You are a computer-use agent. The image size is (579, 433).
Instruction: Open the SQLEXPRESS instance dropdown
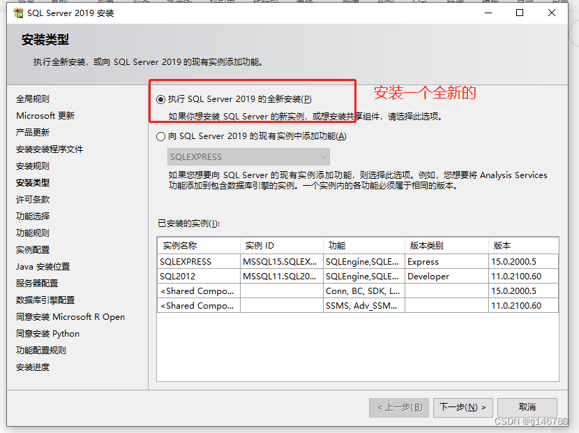(248, 156)
